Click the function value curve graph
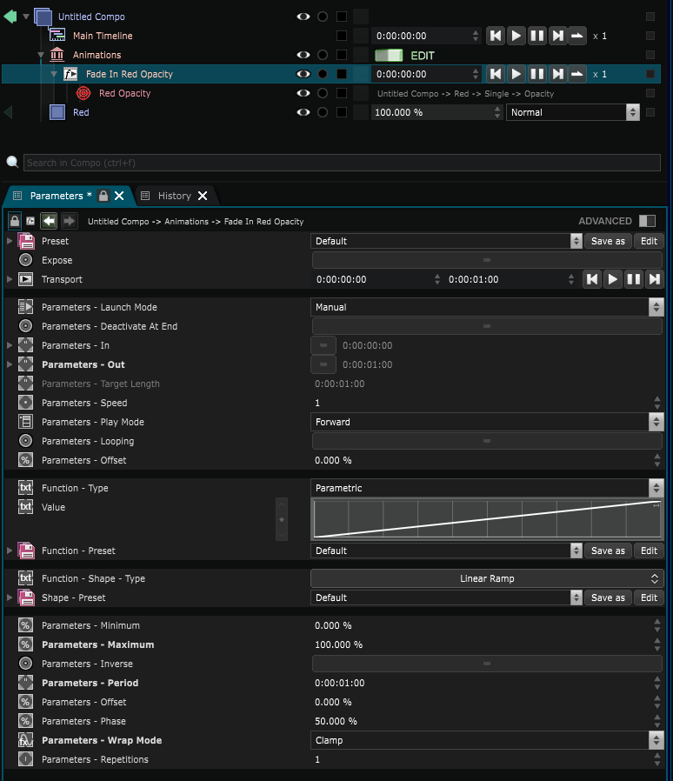This screenshot has height=781, width=673. [487, 518]
